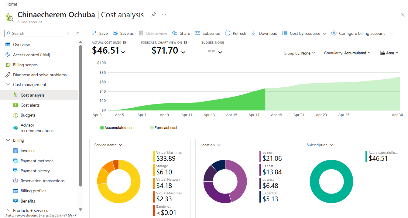Click the Cost alerts icon
The image size is (408, 218).
[x=15, y=105]
